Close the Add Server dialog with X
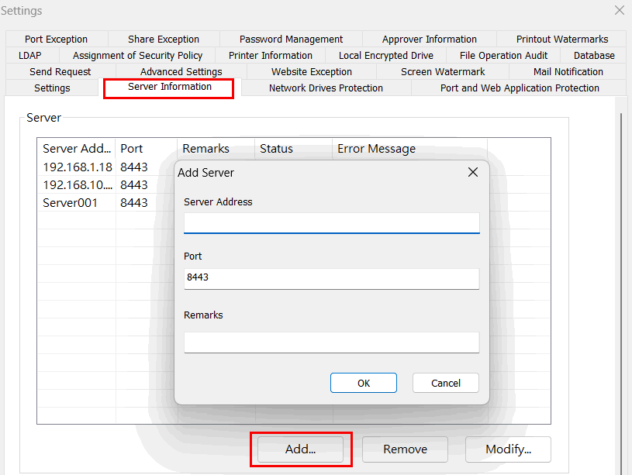This screenshot has width=632, height=475. pos(473,172)
